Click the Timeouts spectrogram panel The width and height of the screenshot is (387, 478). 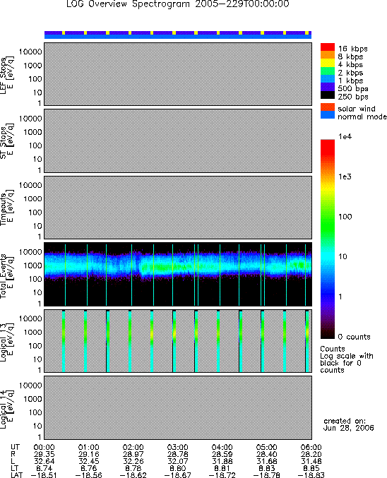tap(178, 208)
